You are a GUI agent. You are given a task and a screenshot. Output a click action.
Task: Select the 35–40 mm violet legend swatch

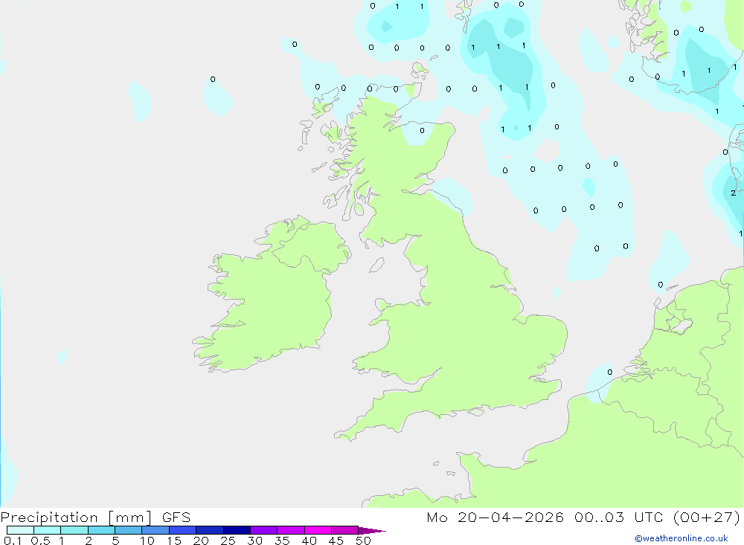(291, 530)
